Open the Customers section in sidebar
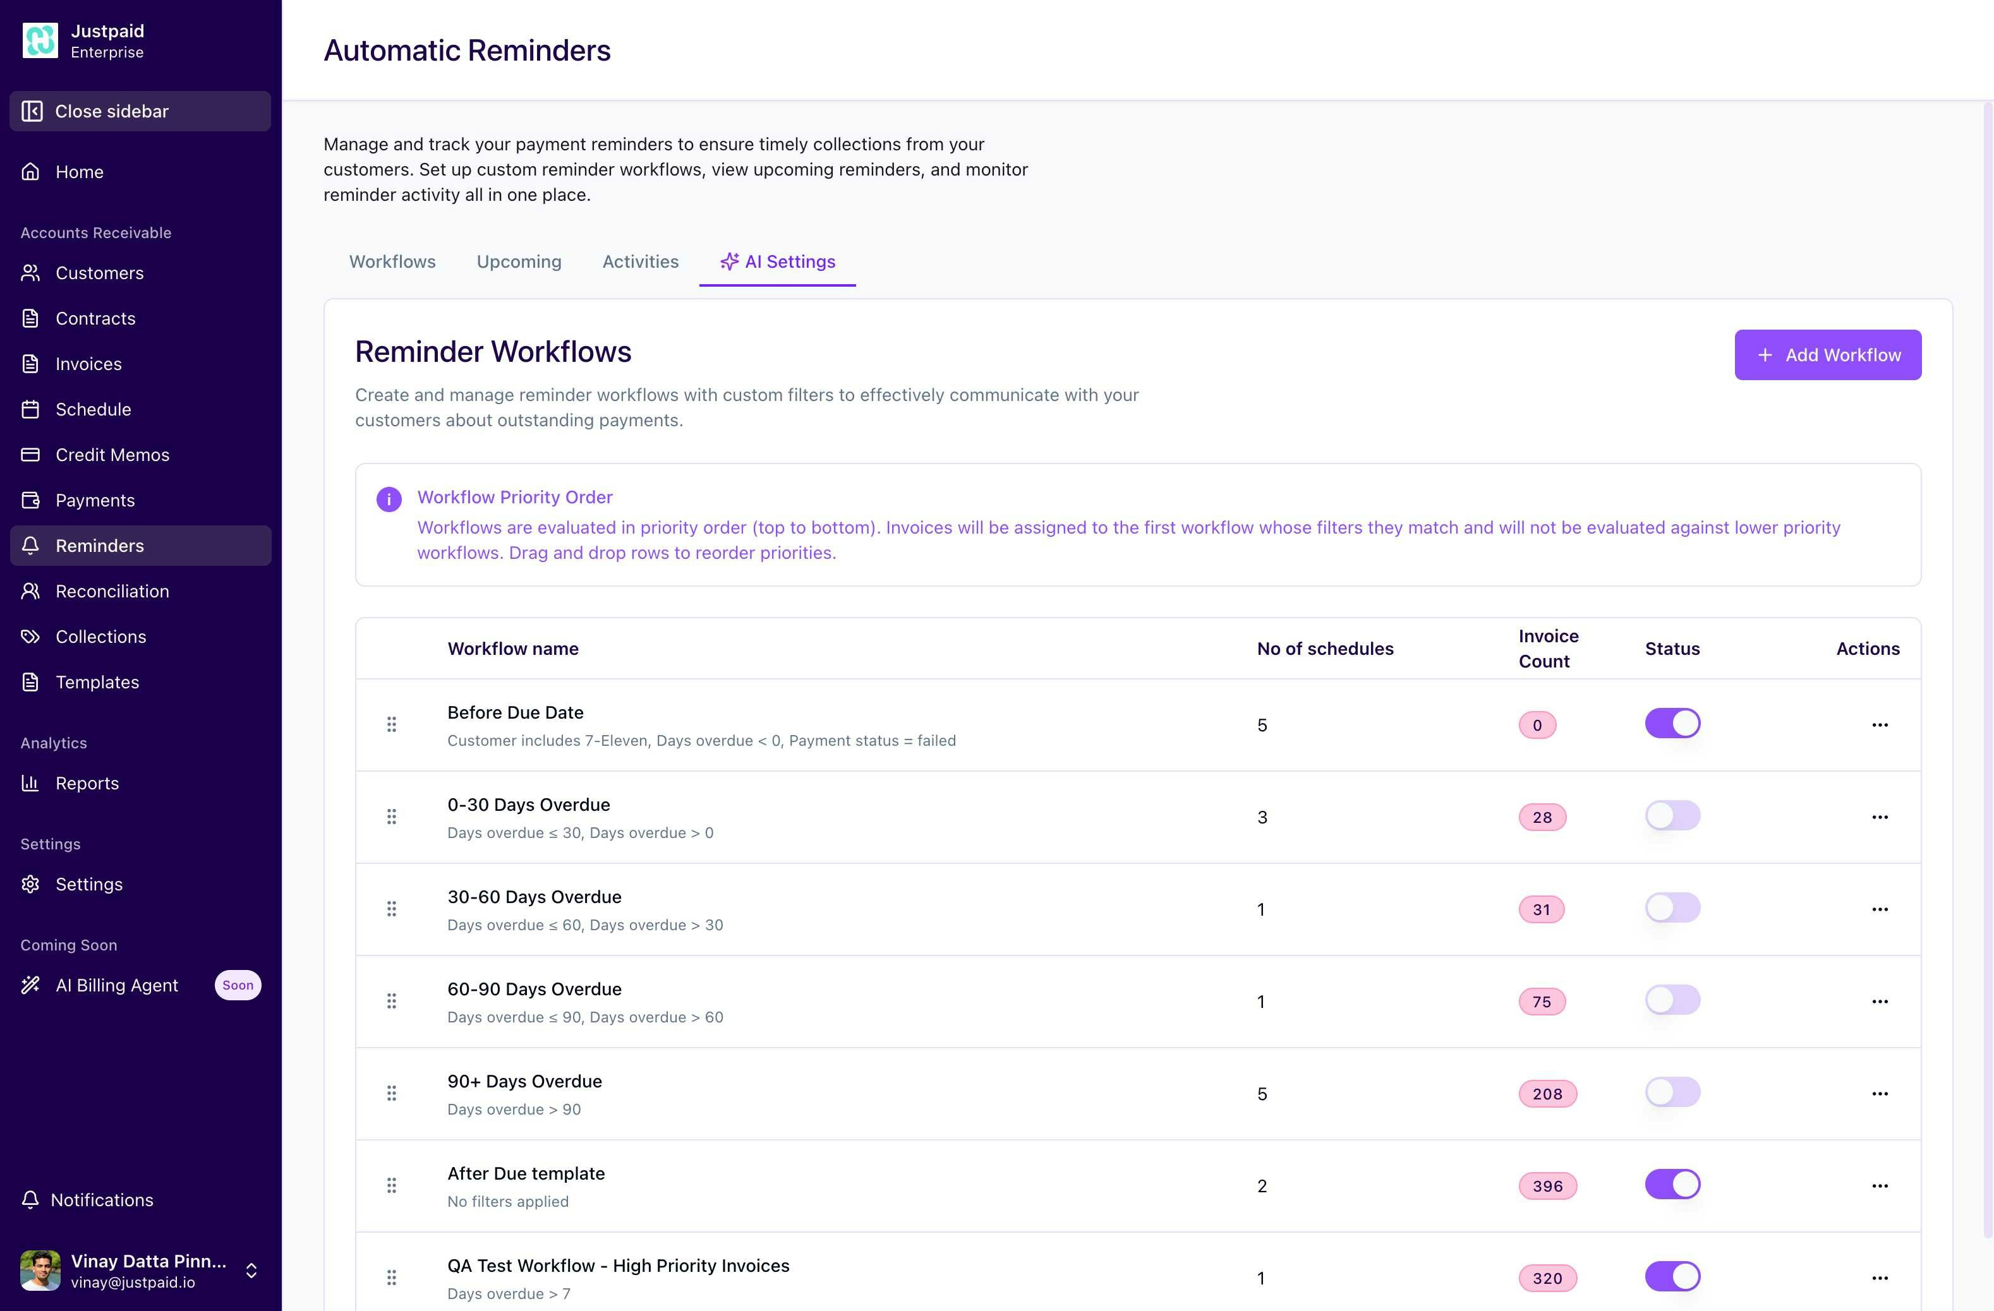Image resolution: width=1994 pixels, height=1311 pixels. tap(31, 273)
